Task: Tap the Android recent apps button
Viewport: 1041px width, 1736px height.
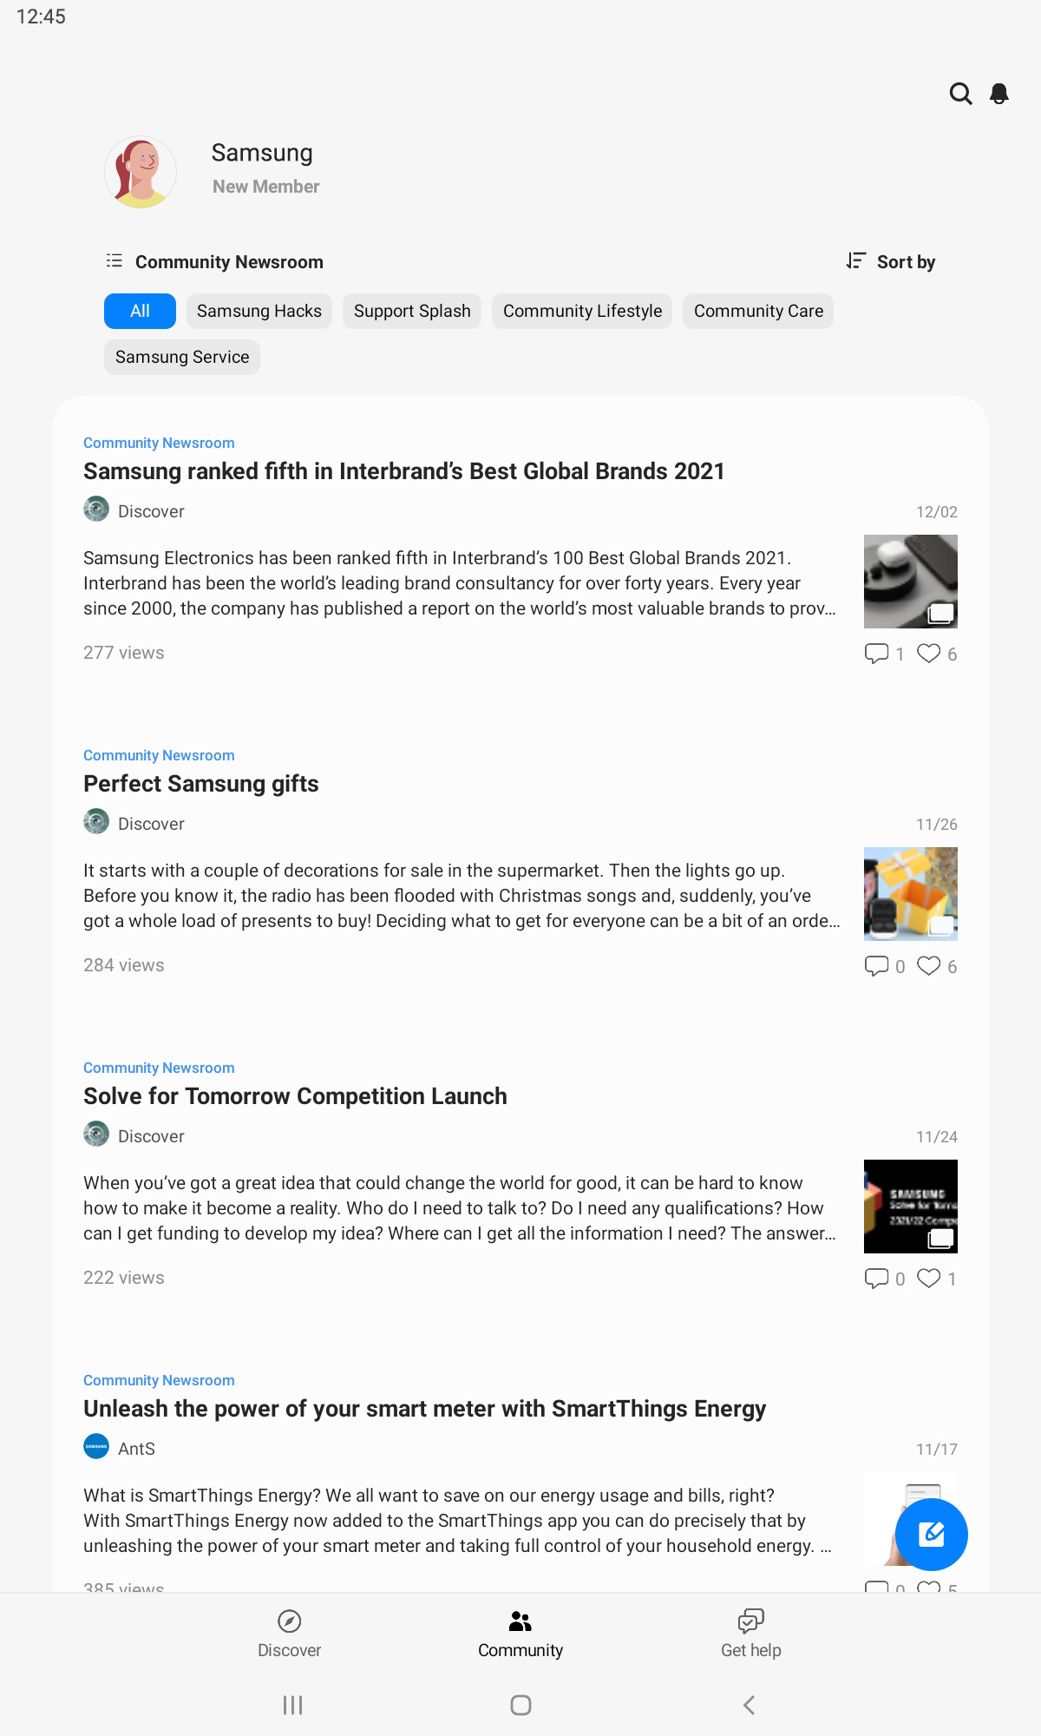Action: coord(293,1706)
